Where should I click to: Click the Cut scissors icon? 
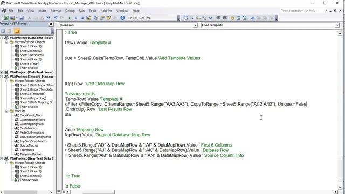pos(29,18)
